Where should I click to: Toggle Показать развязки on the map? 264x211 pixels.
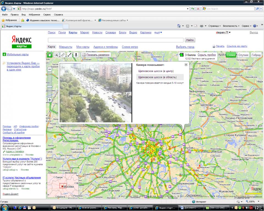pos(95,55)
